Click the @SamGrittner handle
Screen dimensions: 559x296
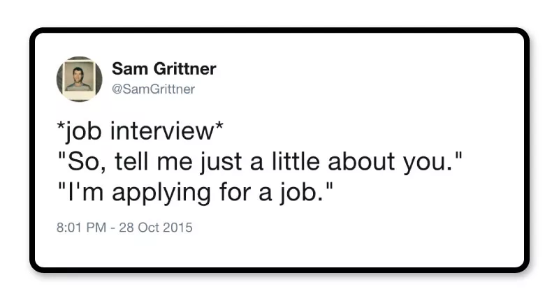[x=153, y=89]
